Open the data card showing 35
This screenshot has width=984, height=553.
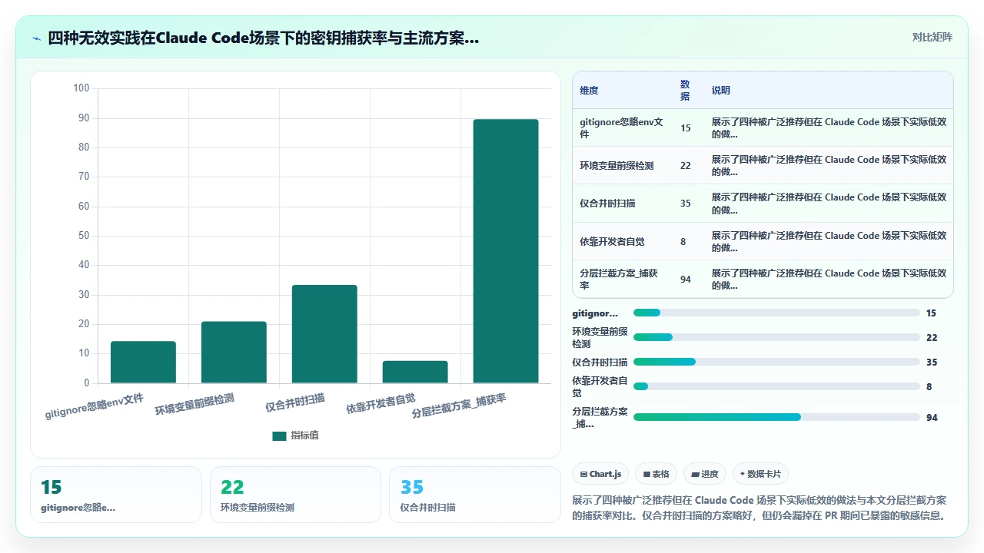point(475,495)
